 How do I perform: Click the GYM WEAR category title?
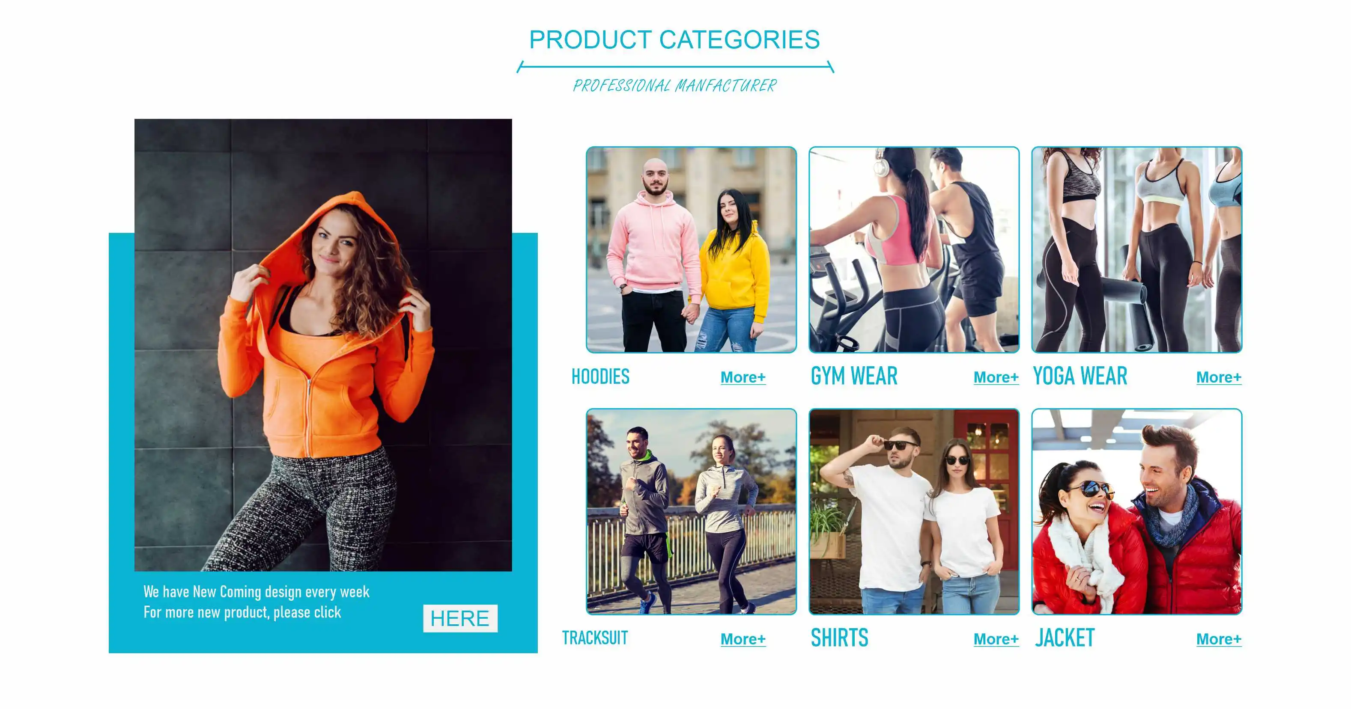coord(854,376)
